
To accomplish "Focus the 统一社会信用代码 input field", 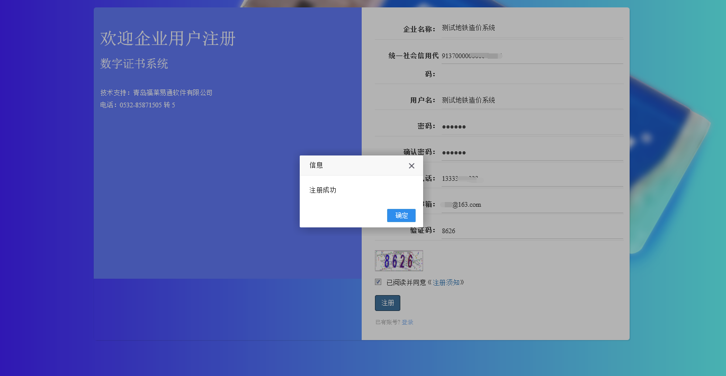I will [x=532, y=56].
